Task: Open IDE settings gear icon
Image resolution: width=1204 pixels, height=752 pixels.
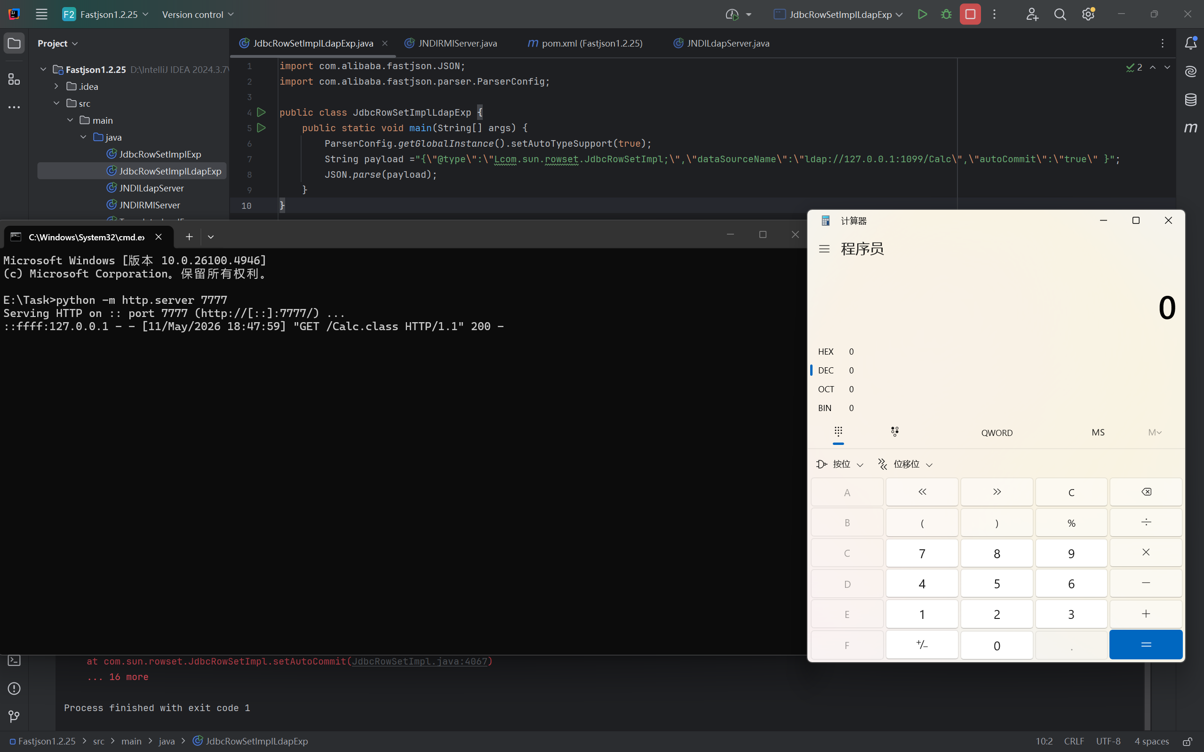Action: 1088,15
